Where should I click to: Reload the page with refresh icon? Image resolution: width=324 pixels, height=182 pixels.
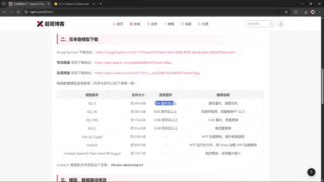pyautogui.click(x=18, y=12)
